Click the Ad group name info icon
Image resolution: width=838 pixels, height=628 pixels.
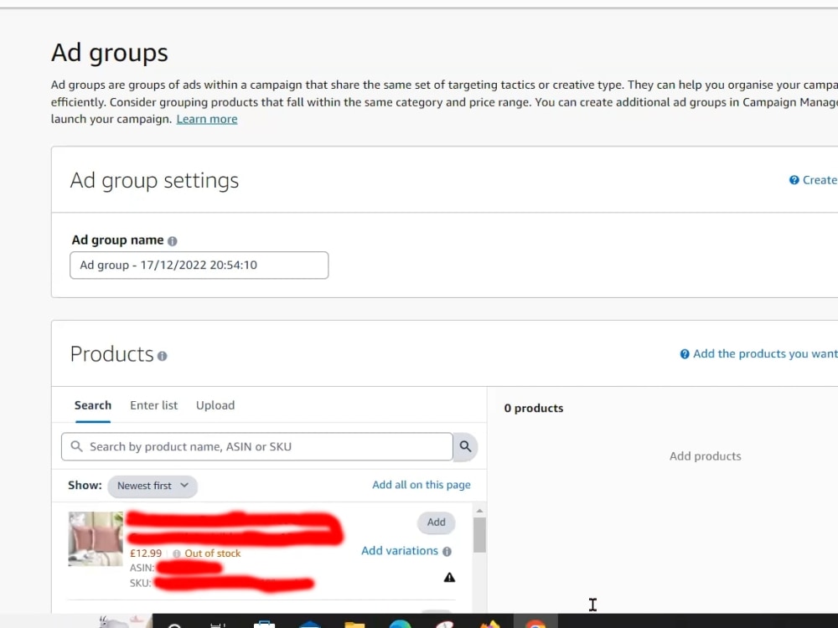tap(172, 241)
